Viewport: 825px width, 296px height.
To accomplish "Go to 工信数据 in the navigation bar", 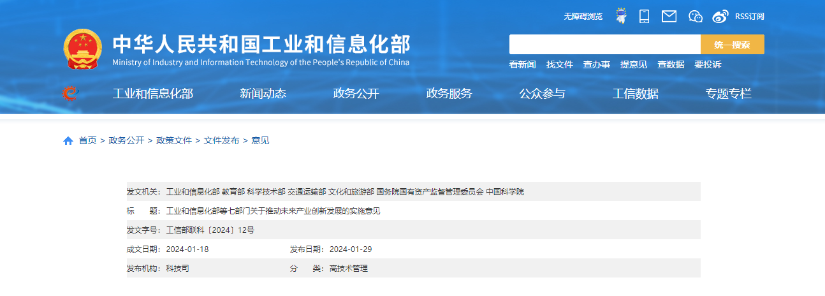I will point(635,94).
